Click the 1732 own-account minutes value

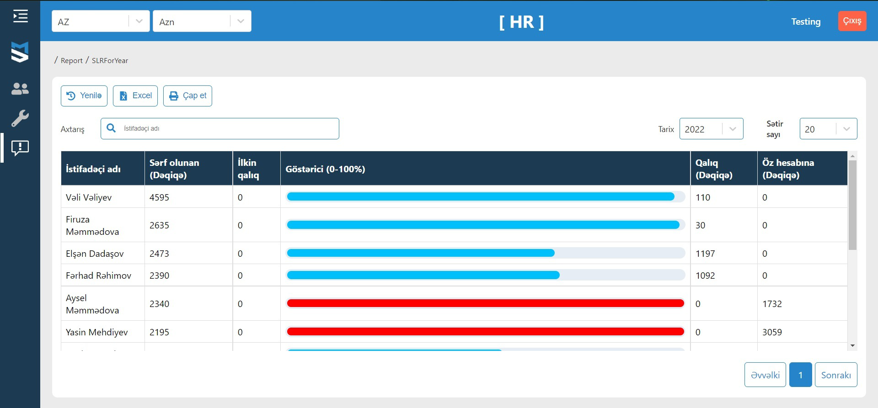coord(772,304)
